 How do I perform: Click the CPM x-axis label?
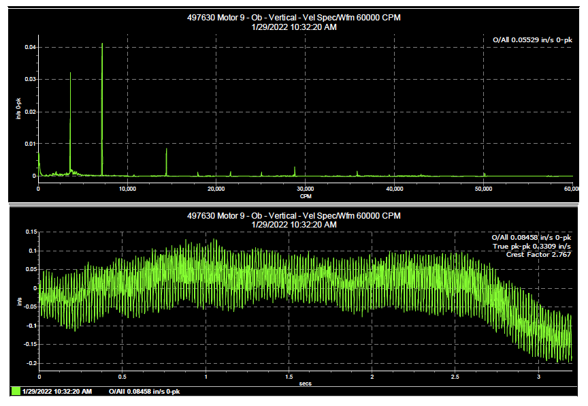coord(306,196)
